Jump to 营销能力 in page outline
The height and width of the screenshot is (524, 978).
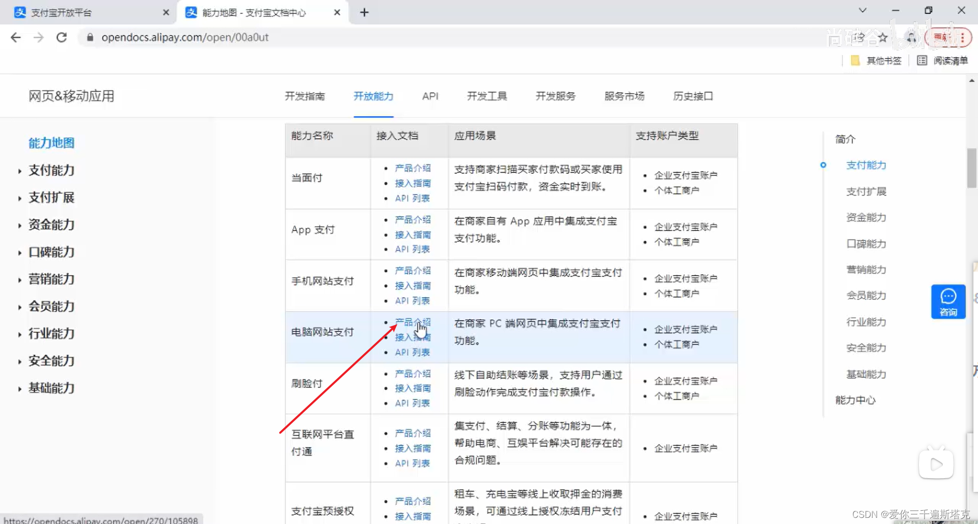click(866, 270)
